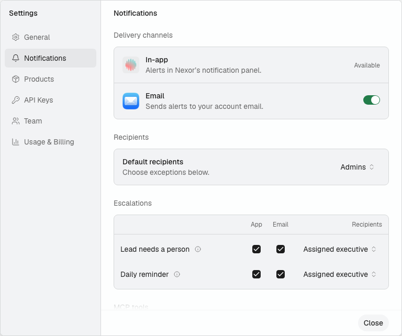Click the Products box icon
The image size is (402, 336).
[16, 79]
